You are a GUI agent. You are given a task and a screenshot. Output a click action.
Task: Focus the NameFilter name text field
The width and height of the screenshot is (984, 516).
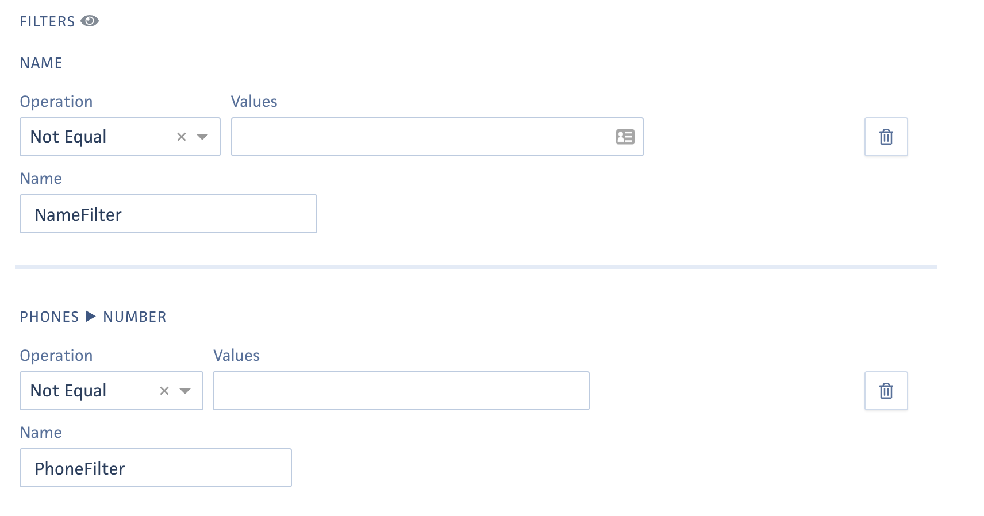[x=168, y=214]
